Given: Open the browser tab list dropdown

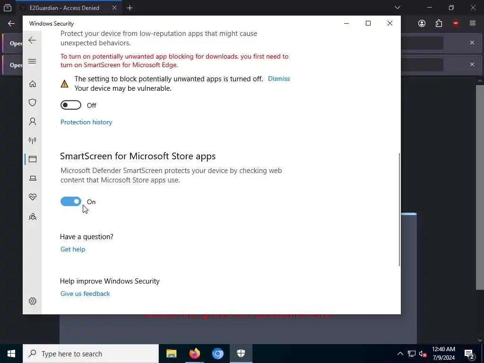Looking at the screenshot, I should 397,8.
